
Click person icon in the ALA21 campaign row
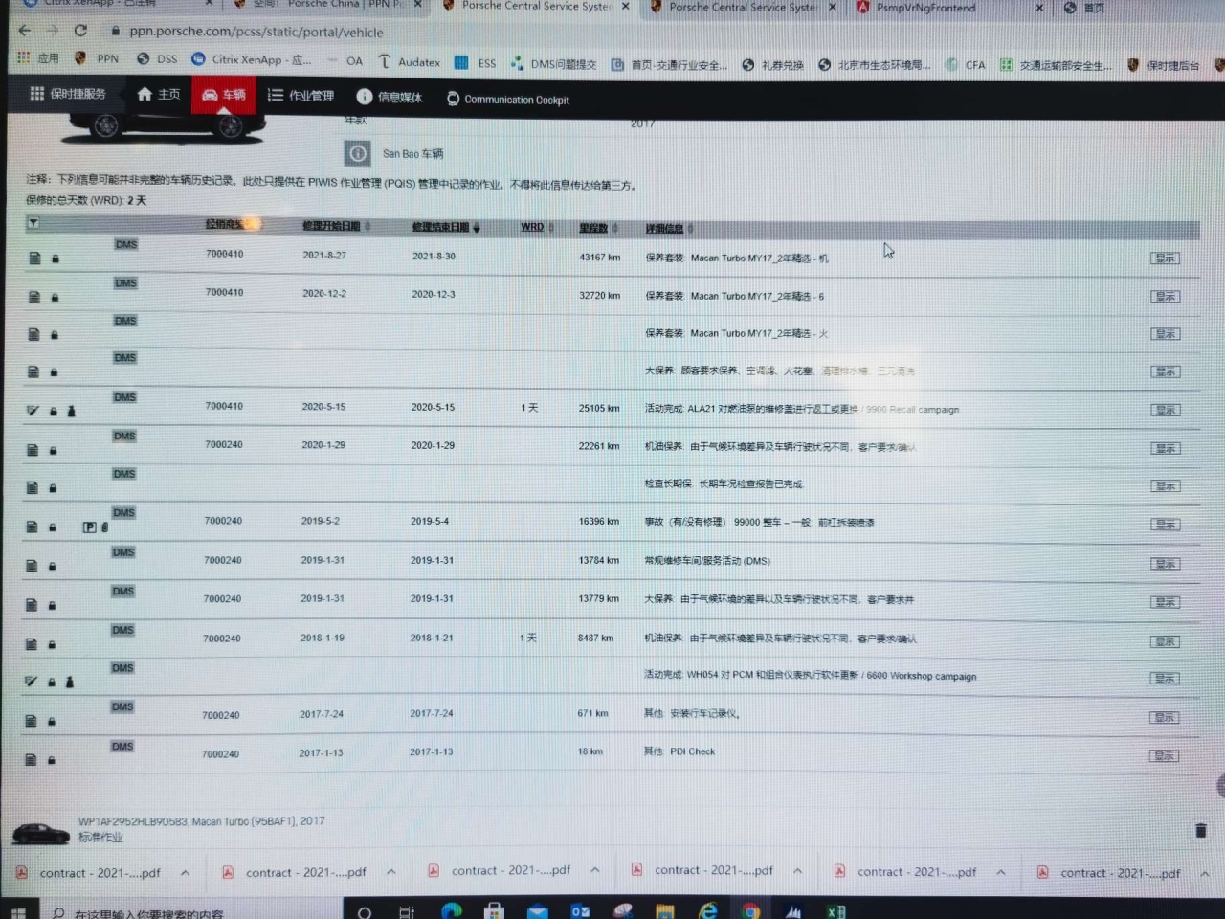(71, 411)
